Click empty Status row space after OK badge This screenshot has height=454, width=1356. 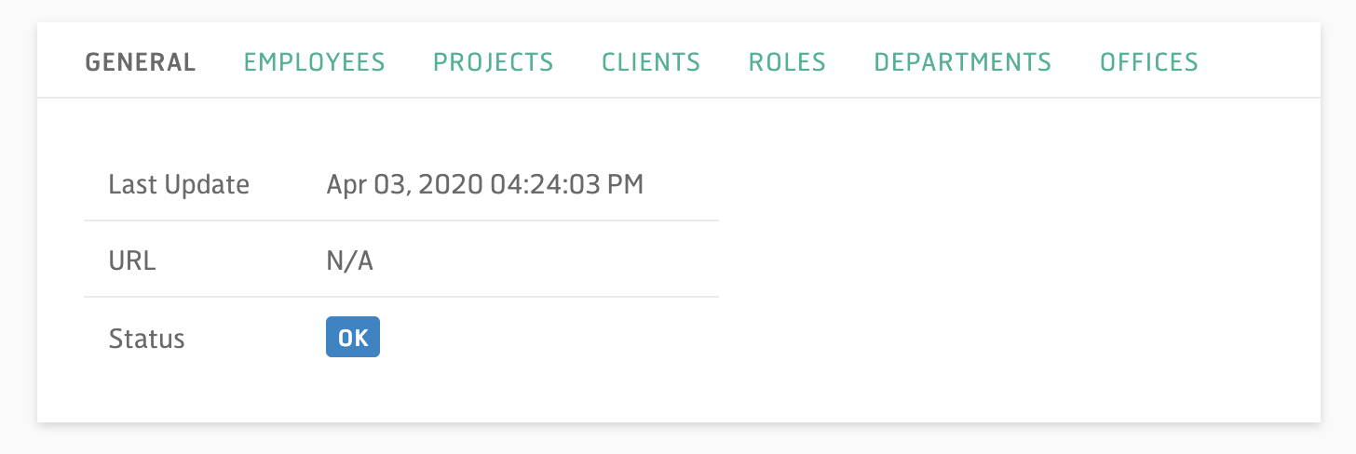[x=549, y=338]
